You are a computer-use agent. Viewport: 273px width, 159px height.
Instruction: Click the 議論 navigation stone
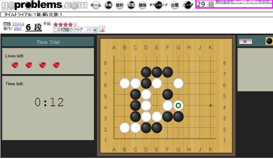click(x=142, y=5)
